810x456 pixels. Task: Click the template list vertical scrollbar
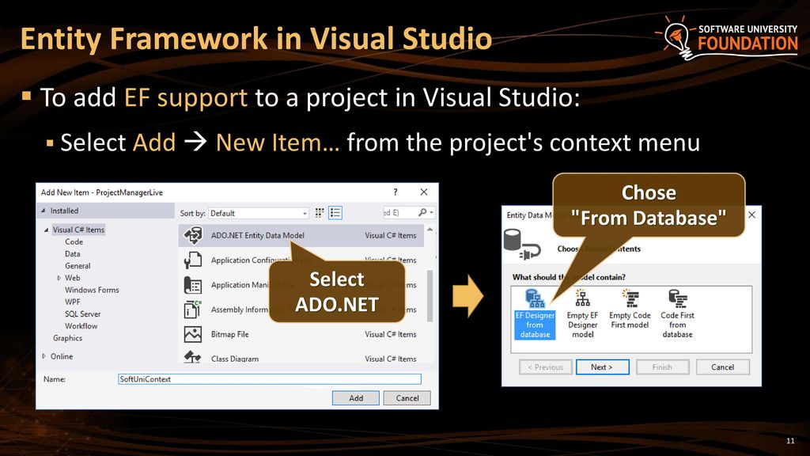[430, 296]
